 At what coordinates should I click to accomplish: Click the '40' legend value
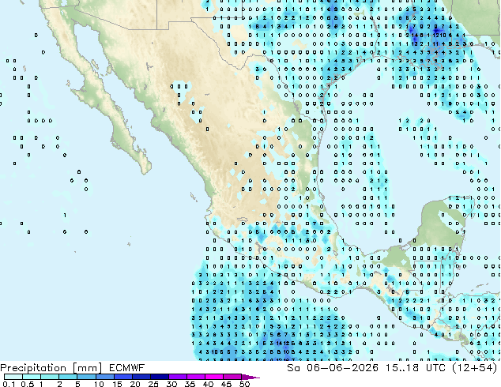tap(208, 384)
